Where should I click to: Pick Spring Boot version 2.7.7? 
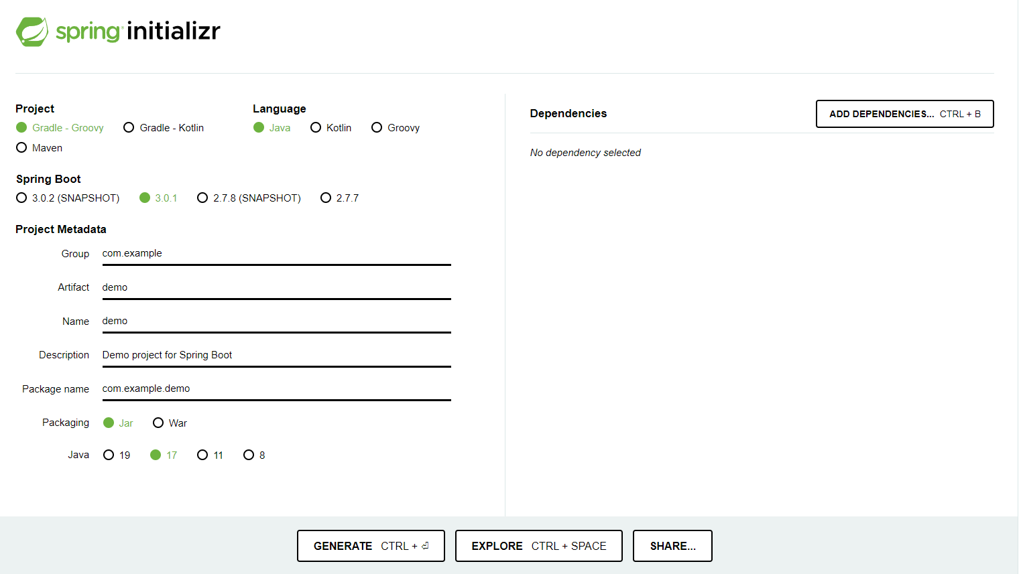click(340, 198)
